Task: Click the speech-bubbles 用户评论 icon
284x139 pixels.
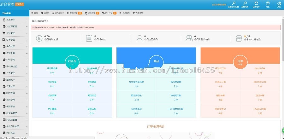Action: pyautogui.click(x=103, y=13)
